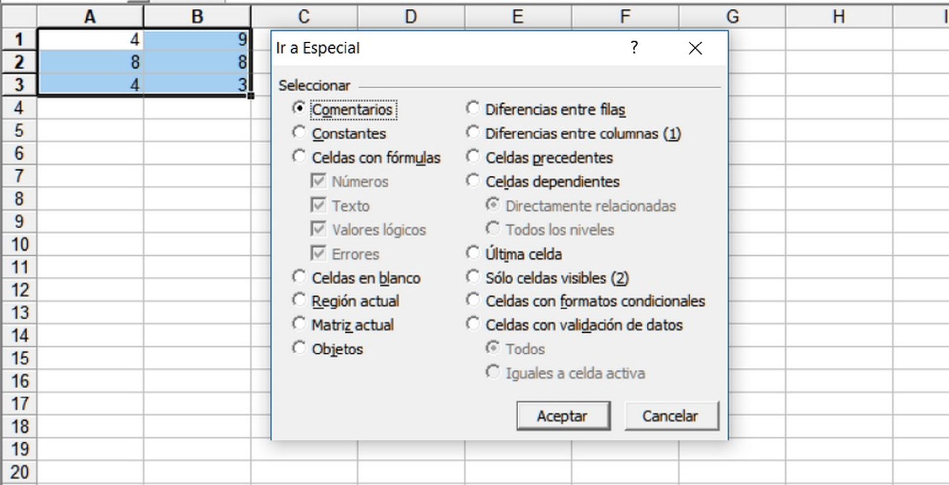This screenshot has height=485, width=949.
Task: Select the Constantes radio option
Action: pyautogui.click(x=299, y=132)
